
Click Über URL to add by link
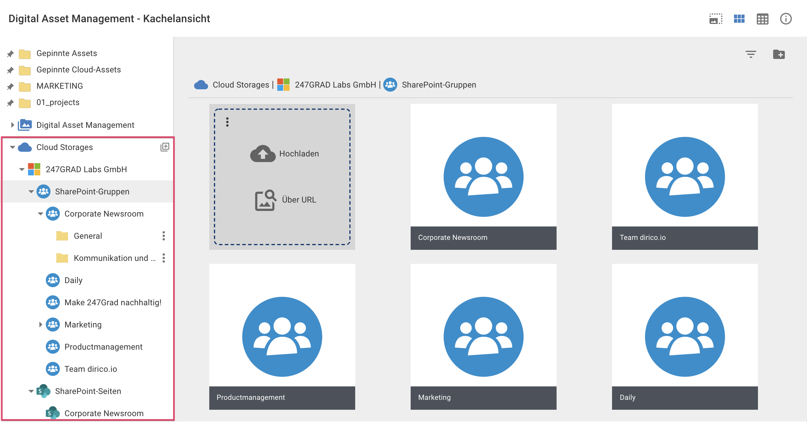tap(299, 200)
